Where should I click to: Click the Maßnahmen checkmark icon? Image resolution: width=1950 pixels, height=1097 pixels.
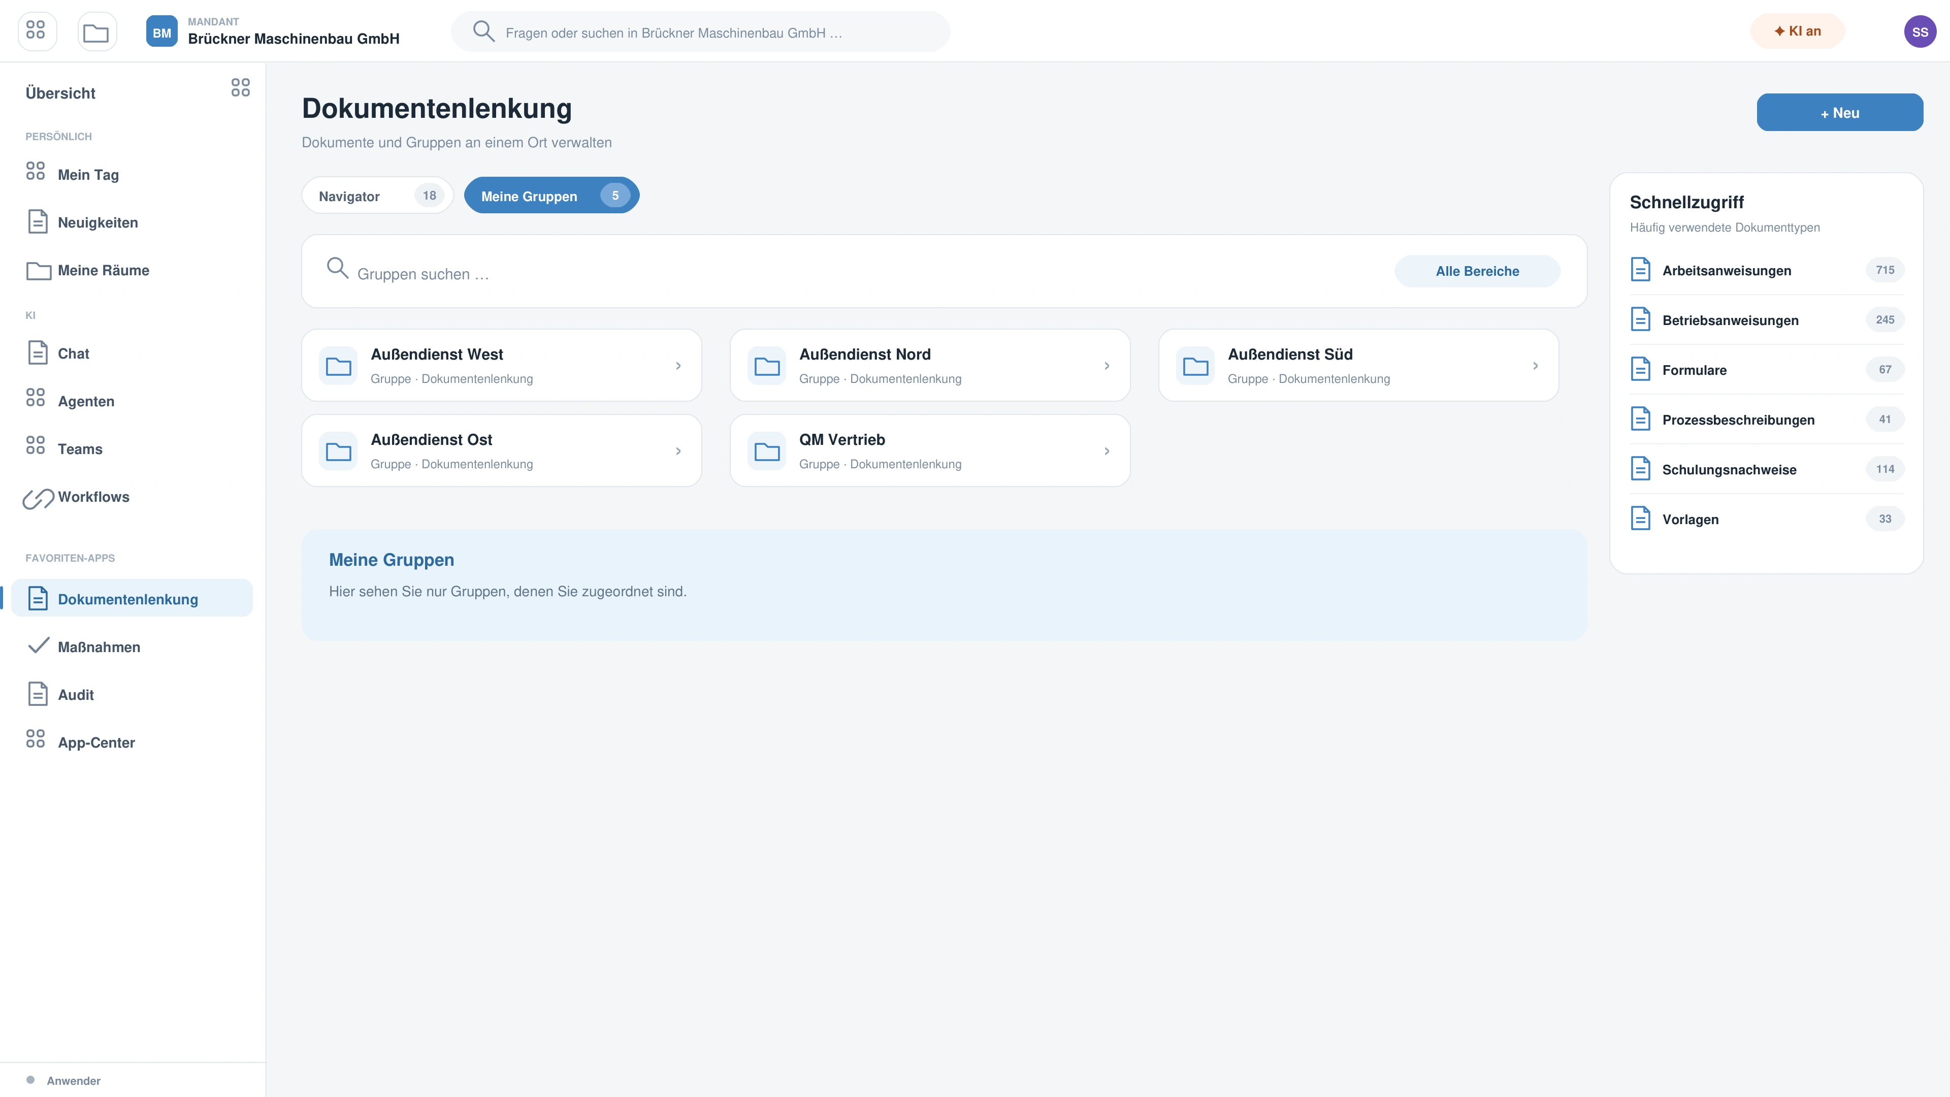[38, 646]
